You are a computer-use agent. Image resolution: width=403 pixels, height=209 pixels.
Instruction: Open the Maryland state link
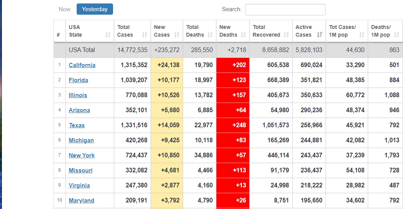pyautogui.click(x=81, y=201)
